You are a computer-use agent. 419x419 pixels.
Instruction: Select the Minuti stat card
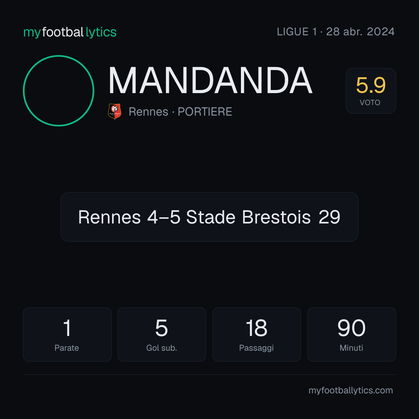click(351, 334)
